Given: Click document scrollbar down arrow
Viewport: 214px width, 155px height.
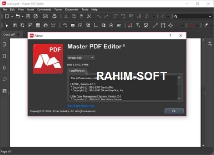Looking at the screenshot, I should [x=203, y=145].
